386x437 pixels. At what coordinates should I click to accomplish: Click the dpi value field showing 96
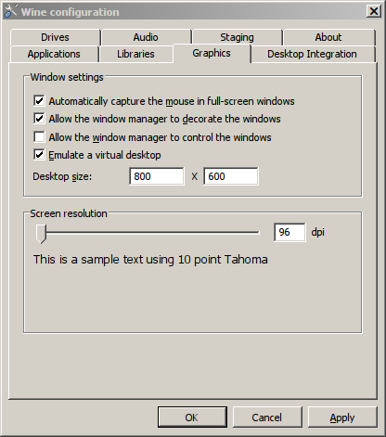click(289, 232)
